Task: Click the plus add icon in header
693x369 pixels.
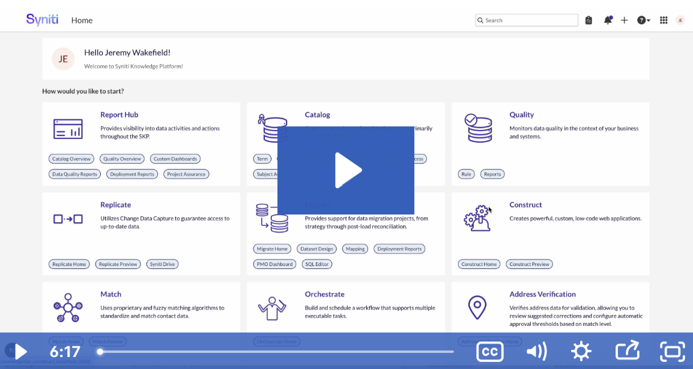Action: coord(624,20)
